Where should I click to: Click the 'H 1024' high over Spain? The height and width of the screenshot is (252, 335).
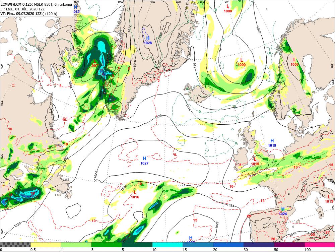click(283, 211)
